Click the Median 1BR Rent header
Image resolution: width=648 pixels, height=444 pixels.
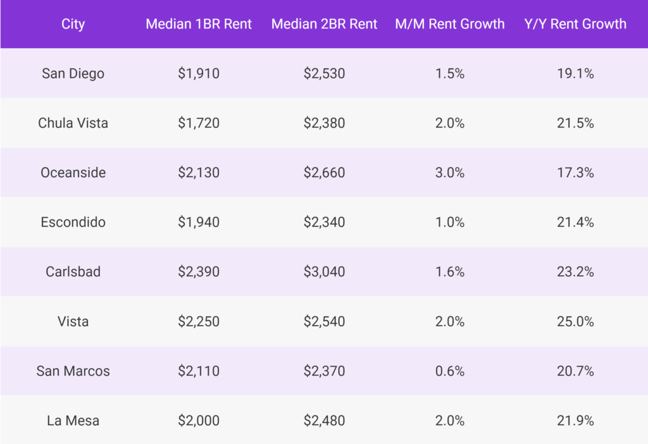point(199,25)
